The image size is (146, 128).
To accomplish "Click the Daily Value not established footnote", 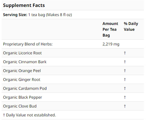I will click(x=30, y=115).
